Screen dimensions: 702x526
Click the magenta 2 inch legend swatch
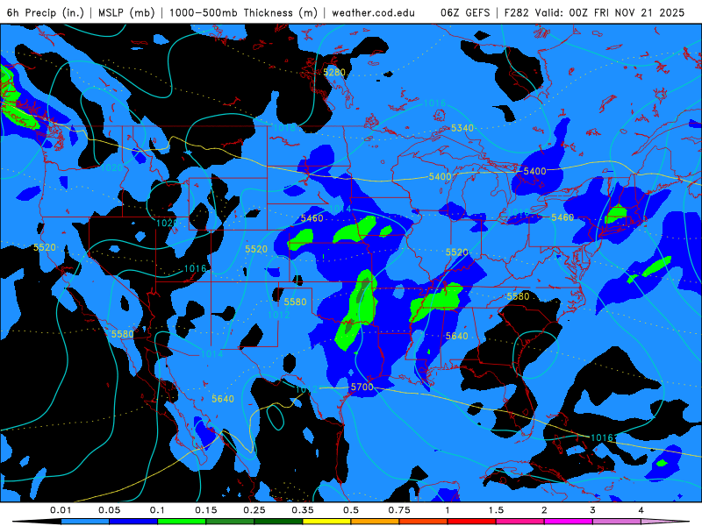click(569, 522)
